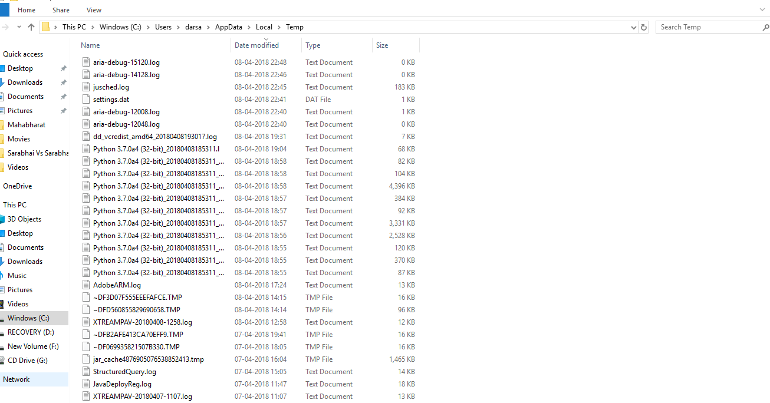The height and width of the screenshot is (403, 770).
Task: Click the address bar folder icon
Action: 45,27
